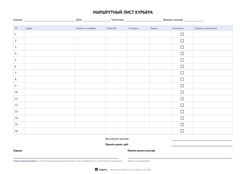Mark row 8 as Оплачено
The image size is (246, 174).
click(x=182, y=79)
